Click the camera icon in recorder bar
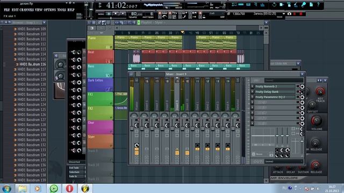344x193 pixels. [x=289, y=14]
